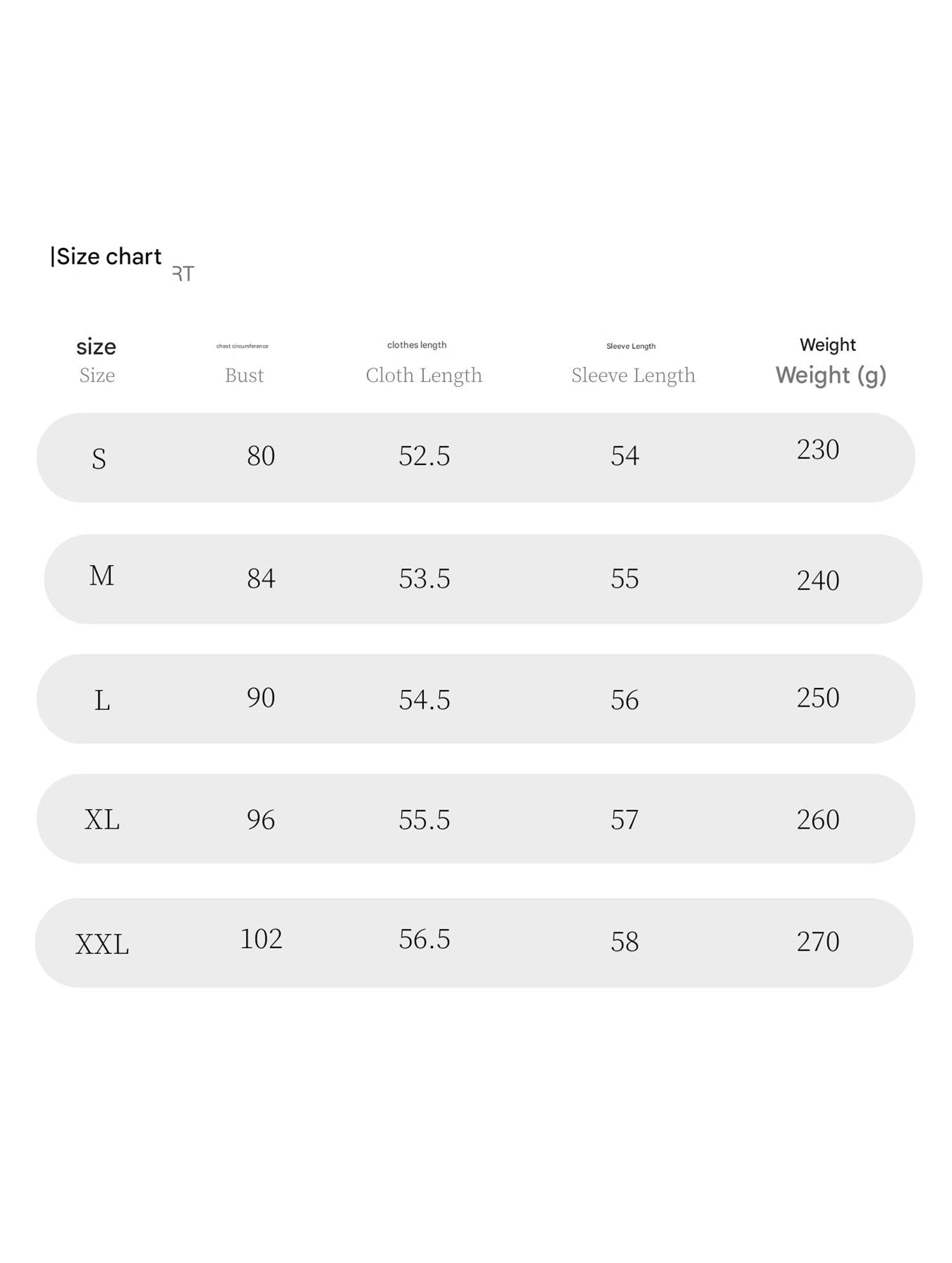Click cloth length value 54.5
952x1263 pixels.
coord(424,700)
